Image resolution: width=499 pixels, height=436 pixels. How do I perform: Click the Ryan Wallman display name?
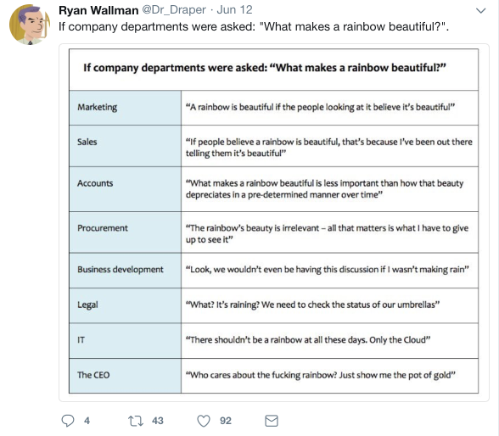coord(98,10)
